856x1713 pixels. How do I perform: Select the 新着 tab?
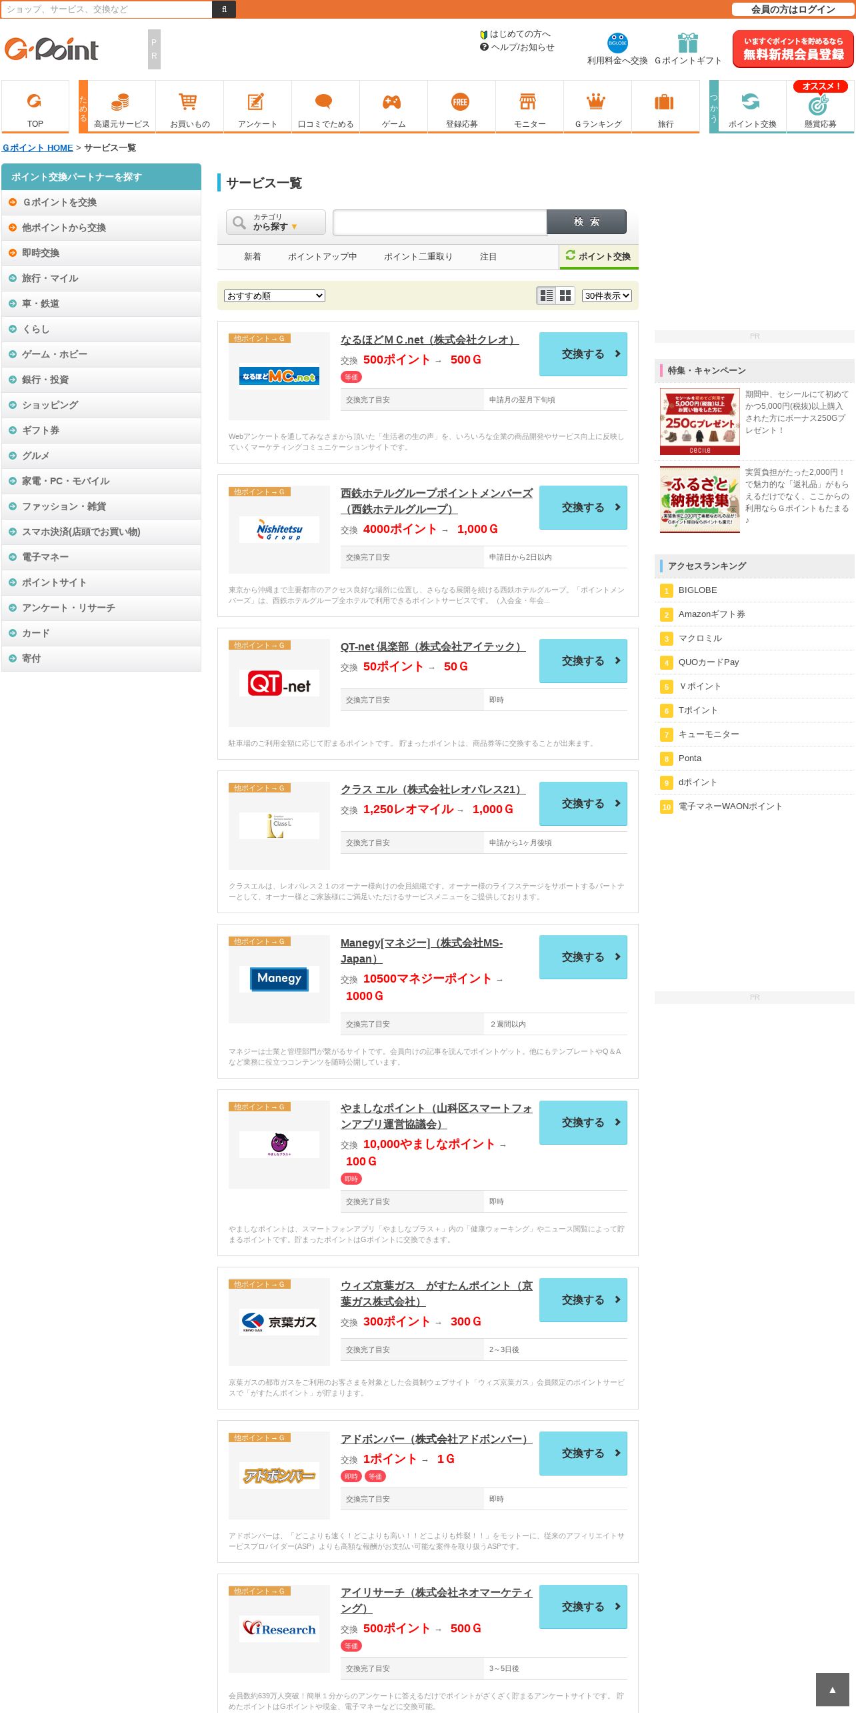click(253, 256)
